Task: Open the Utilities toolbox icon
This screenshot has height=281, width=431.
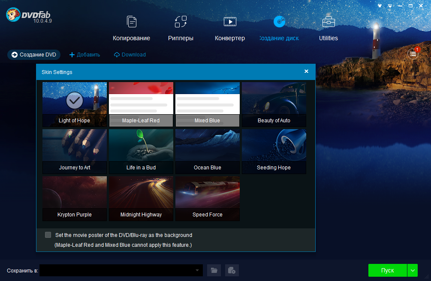Action: click(x=329, y=22)
